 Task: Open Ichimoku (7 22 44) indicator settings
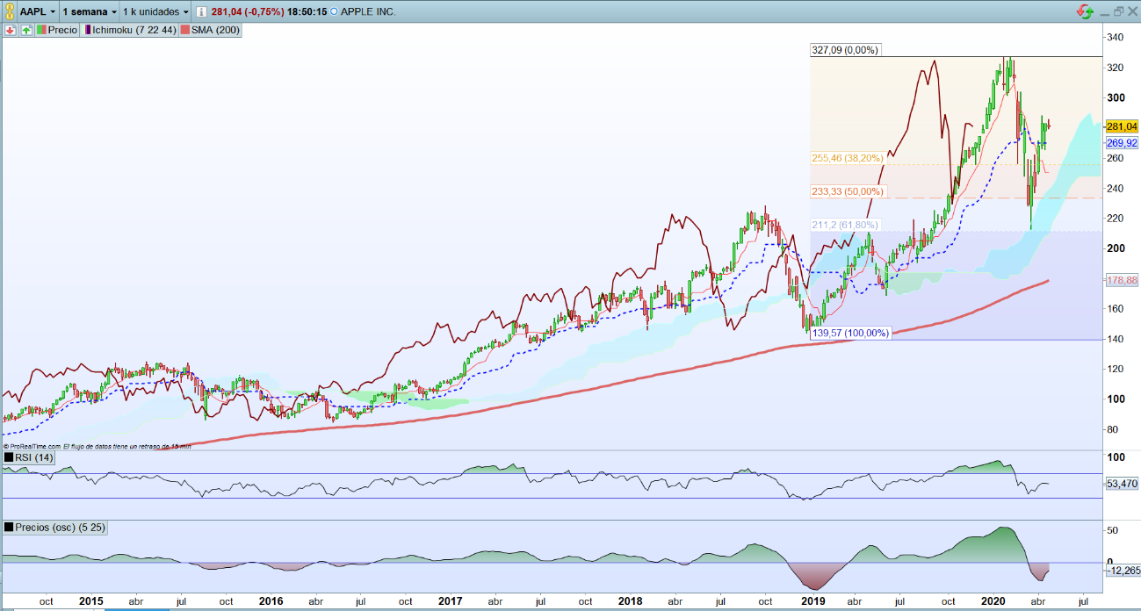129,30
